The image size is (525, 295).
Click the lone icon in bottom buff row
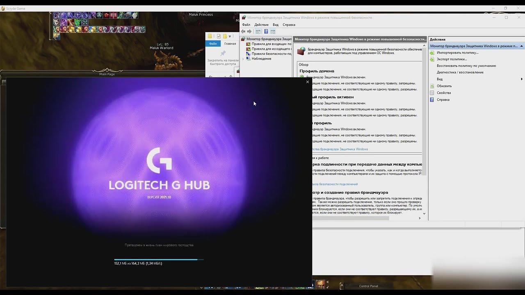coord(57,36)
